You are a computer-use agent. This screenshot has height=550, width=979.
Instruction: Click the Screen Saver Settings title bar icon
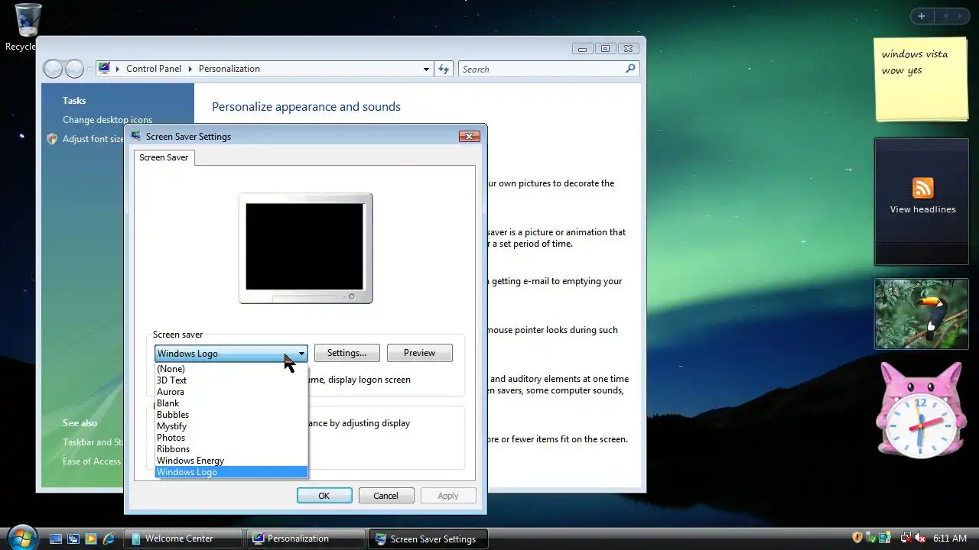(x=136, y=136)
